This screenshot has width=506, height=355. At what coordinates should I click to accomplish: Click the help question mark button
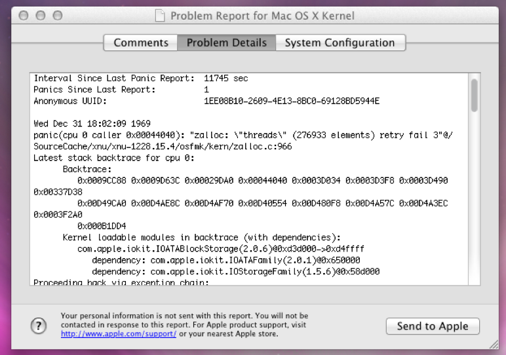39,326
